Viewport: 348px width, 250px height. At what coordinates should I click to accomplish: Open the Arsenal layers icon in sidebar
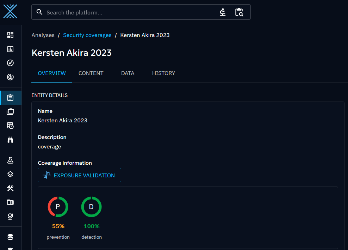10,174
